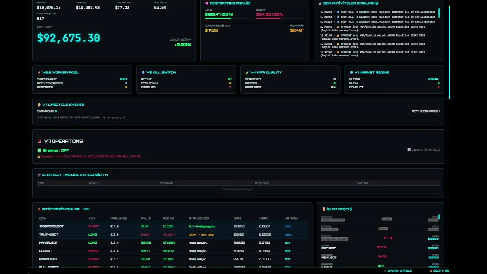
Task: Sort positions by KAYNAK column header
Action: click(291, 218)
